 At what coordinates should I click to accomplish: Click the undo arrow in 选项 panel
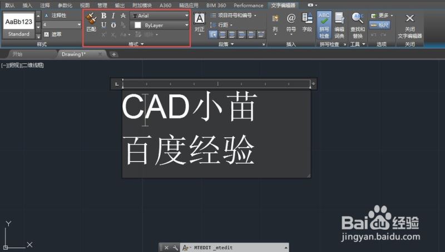pos(373,34)
